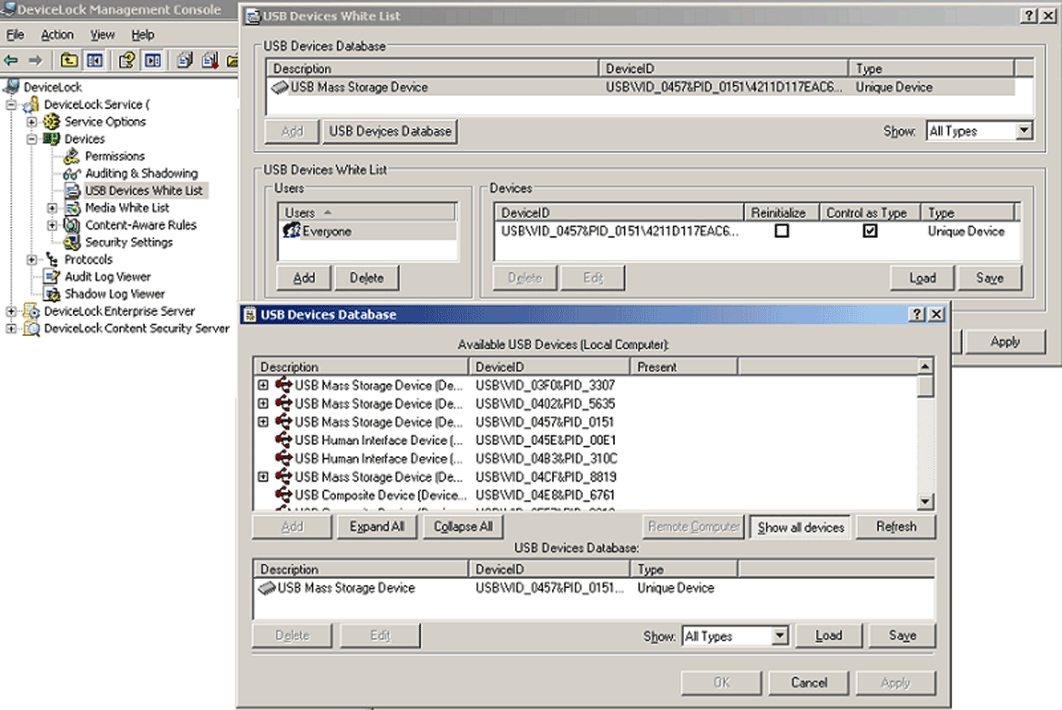Screen dimensions: 1062x710
Task: Open the Service Options gear icon
Action: pyautogui.click(x=52, y=122)
